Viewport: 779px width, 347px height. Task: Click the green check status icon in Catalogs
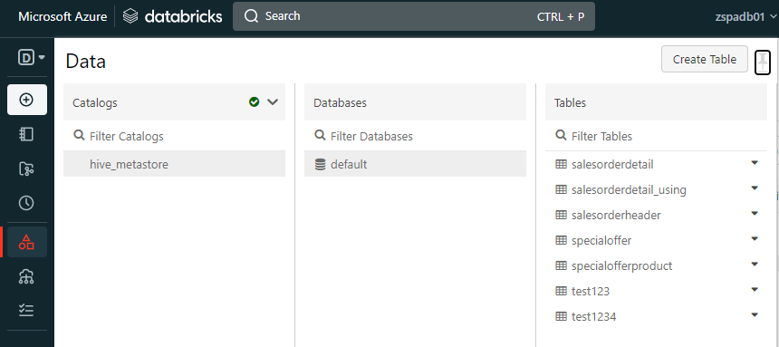(254, 101)
